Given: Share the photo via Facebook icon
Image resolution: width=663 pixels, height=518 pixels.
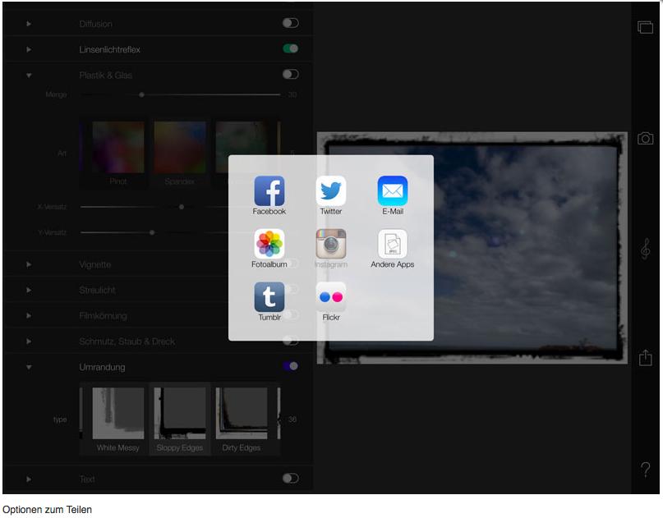Looking at the screenshot, I should (269, 191).
